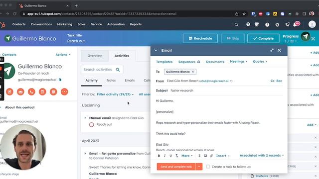The width and height of the screenshot is (319, 179).
Task: Mark task with the Complete button
Action: coord(263,38)
